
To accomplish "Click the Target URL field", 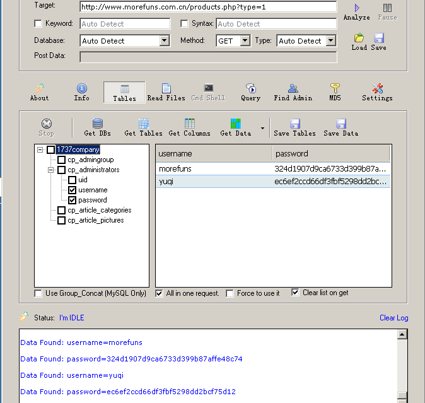I will coord(208,7).
